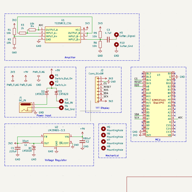This screenshot has height=192, width=192.
Task: Click the H10 Guitar_Gnd pad
Action: [x=117, y=44]
